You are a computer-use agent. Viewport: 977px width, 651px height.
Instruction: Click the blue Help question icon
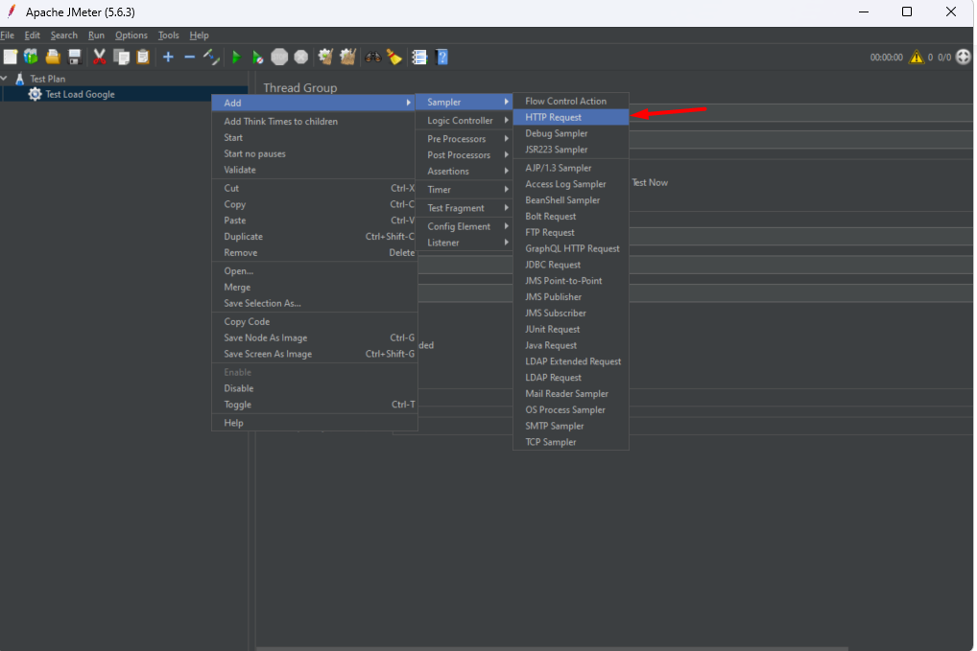tap(441, 58)
